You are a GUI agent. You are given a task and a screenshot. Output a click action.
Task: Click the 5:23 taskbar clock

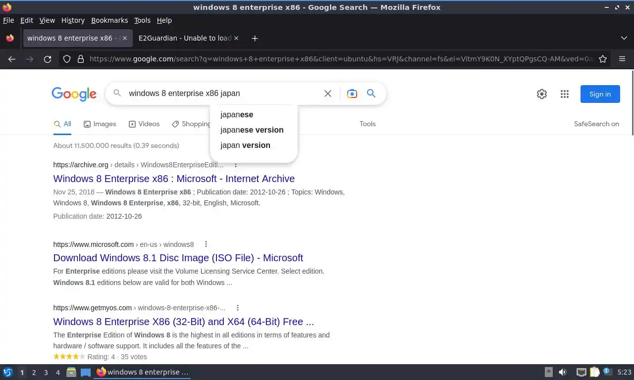pos(624,372)
